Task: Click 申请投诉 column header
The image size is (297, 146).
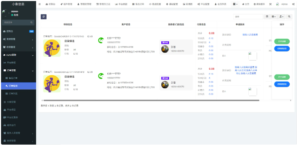Action: (x=240, y=25)
